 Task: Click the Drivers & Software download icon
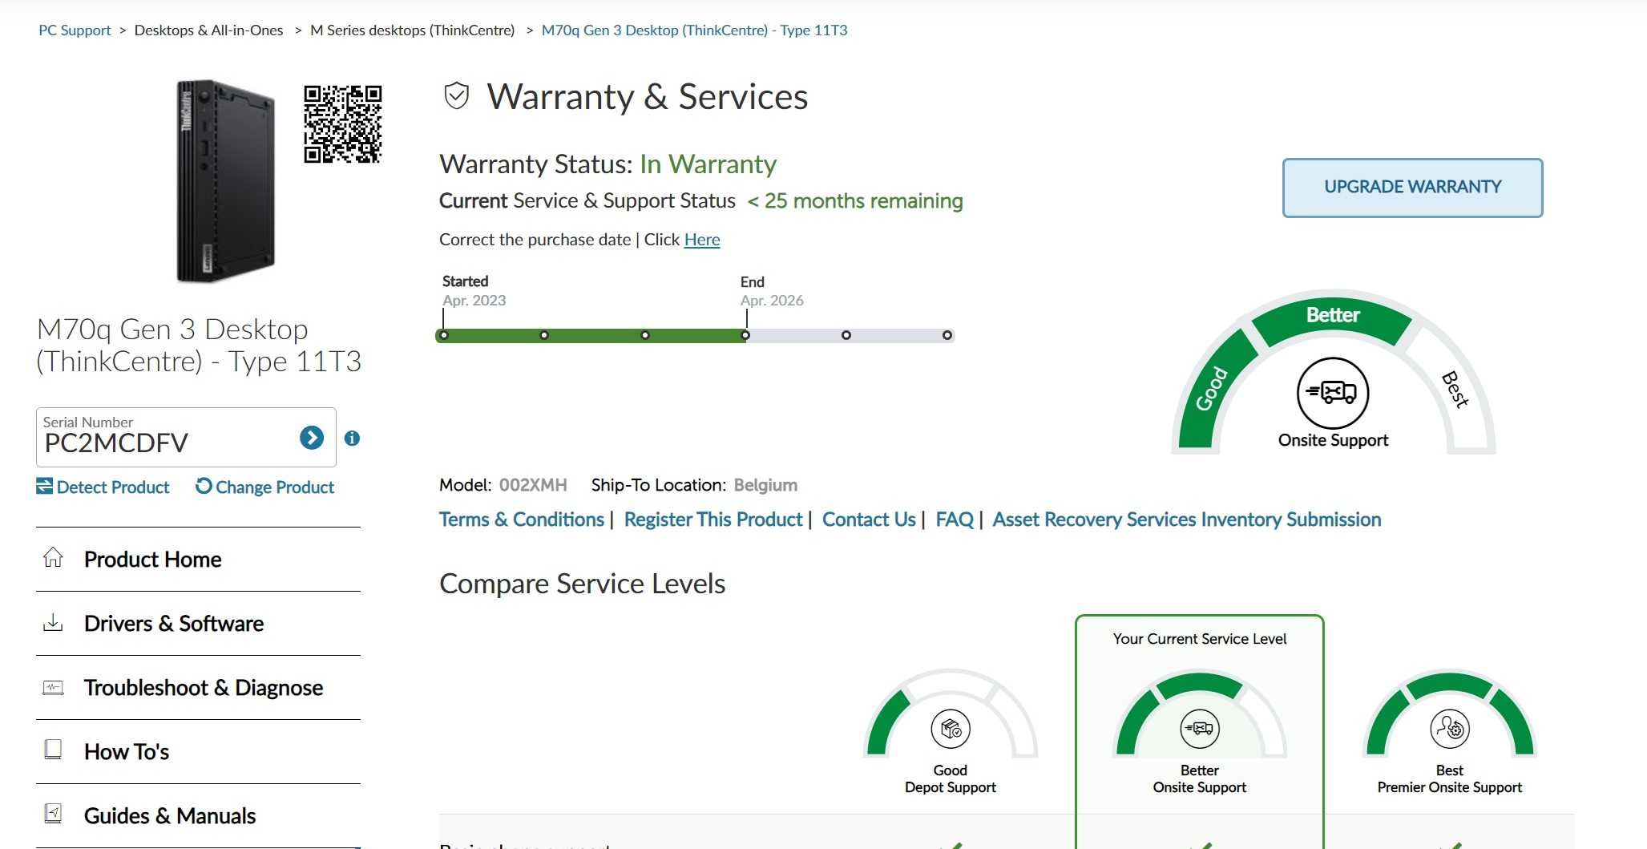click(x=53, y=622)
